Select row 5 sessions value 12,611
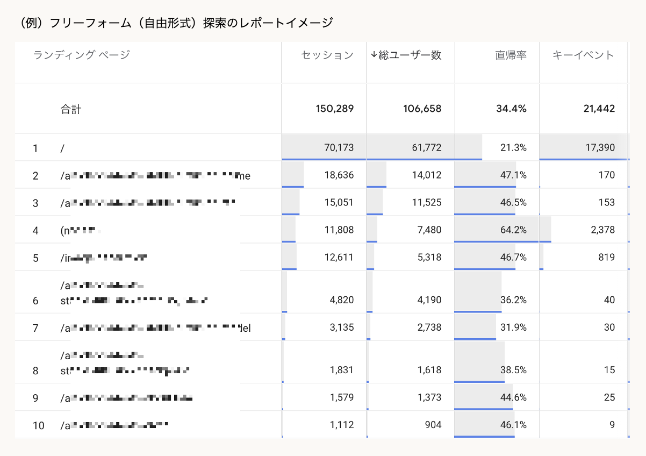This screenshot has height=456, width=646. click(x=339, y=258)
